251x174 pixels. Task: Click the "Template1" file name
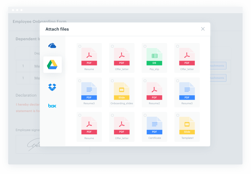tap(187, 138)
